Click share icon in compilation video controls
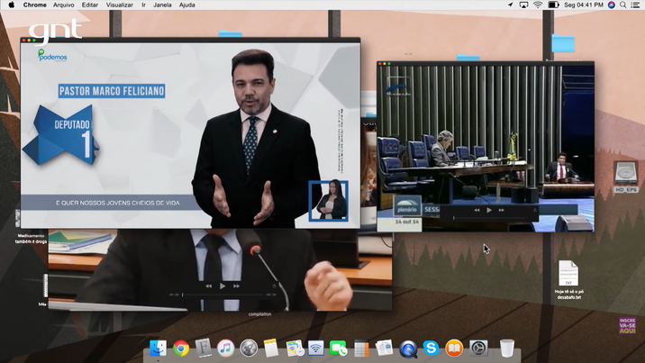This screenshot has height=363, width=645. click(x=275, y=286)
